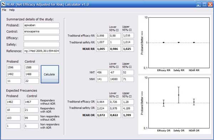Click the NEAR OR value box 1,072
Screen dimensions: 214x140
pos(102,115)
